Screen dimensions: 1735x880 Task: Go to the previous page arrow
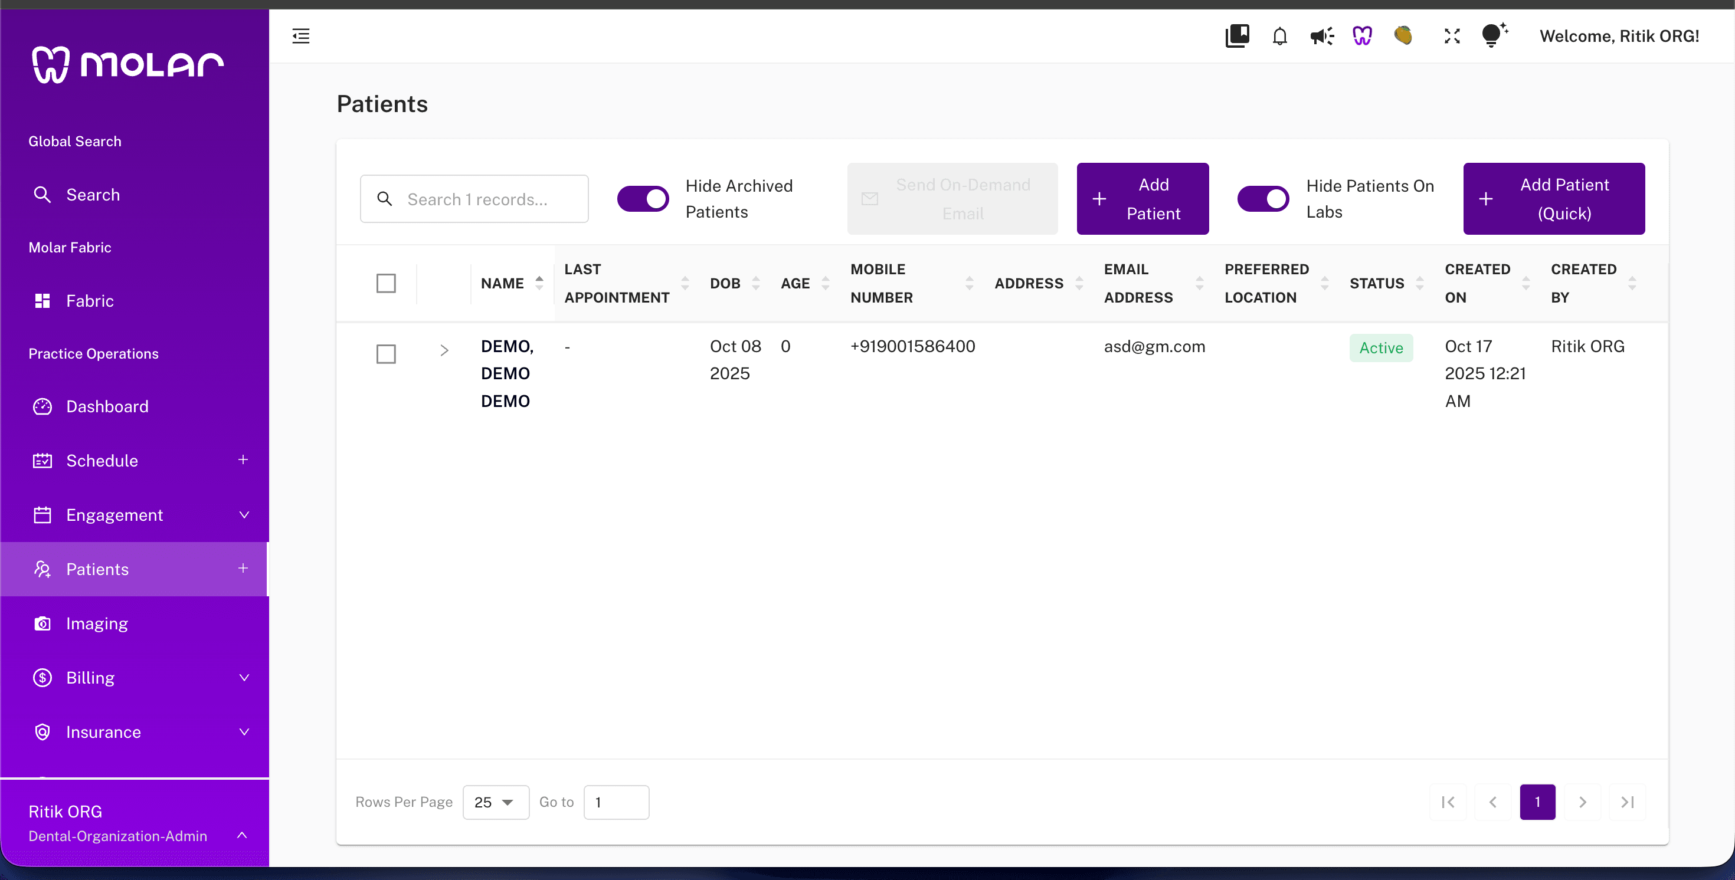point(1492,802)
